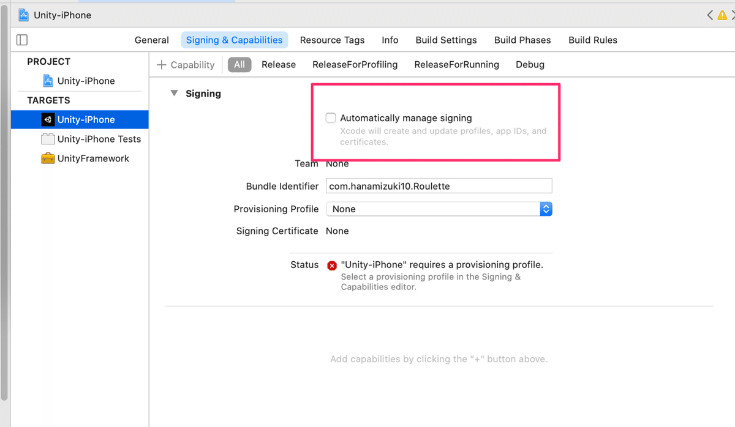The height and width of the screenshot is (427, 735).
Task: Open the Provisioning Profile dropdown
Action: pyautogui.click(x=432, y=209)
